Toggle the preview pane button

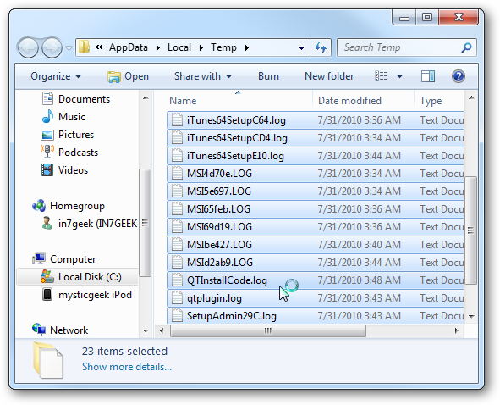pyautogui.click(x=428, y=76)
